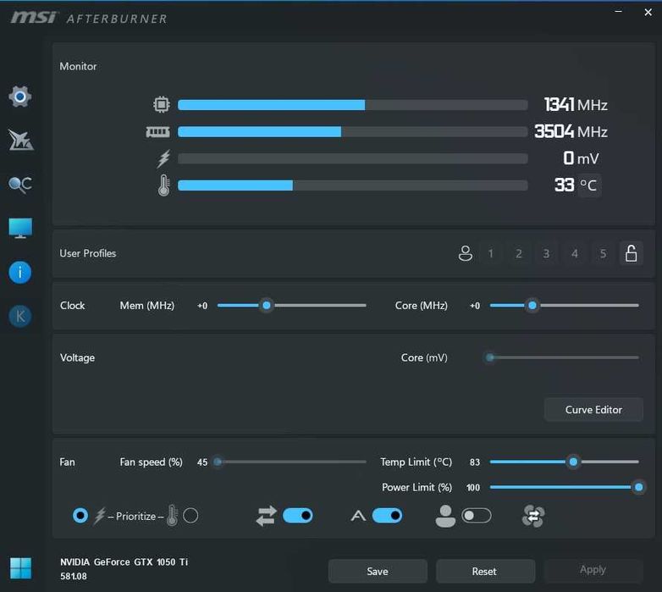Click the Save button
This screenshot has height=592, width=662.
coord(378,572)
